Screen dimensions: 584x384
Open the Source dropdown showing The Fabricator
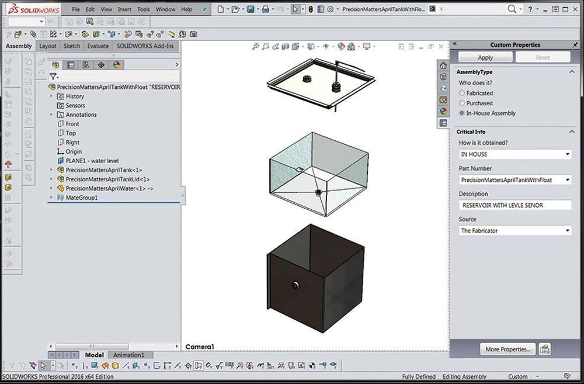(x=568, y=230)
